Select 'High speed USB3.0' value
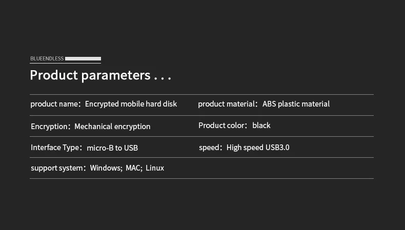405x230 pixels. click(258, 148)
